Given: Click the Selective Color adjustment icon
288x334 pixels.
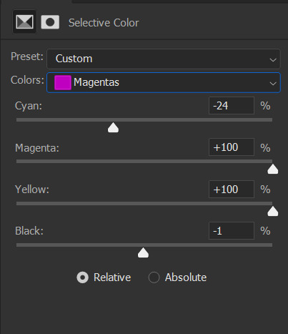Looking at the screenshot, I should click(x=24, y=22).
